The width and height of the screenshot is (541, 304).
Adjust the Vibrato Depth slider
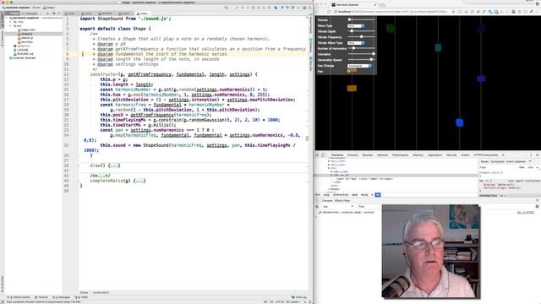click(x=361, y=31)
